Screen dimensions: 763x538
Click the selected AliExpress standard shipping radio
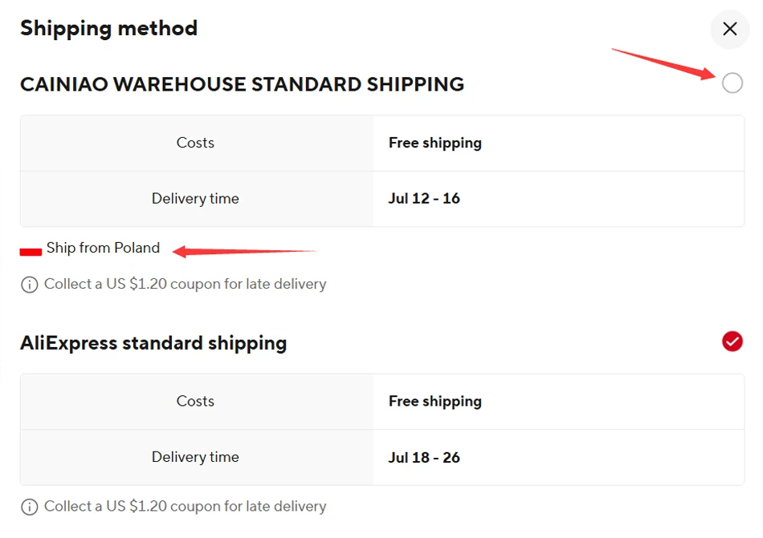[x=732, y=342]
